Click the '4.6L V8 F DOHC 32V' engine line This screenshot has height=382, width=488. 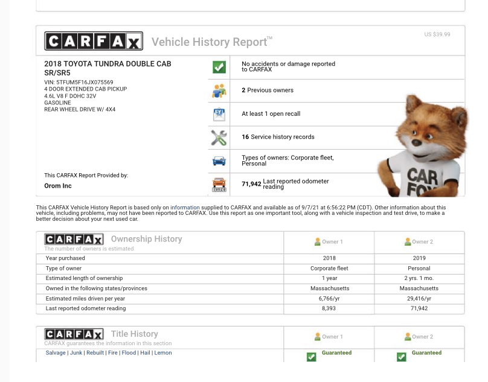tap(70, 96)
